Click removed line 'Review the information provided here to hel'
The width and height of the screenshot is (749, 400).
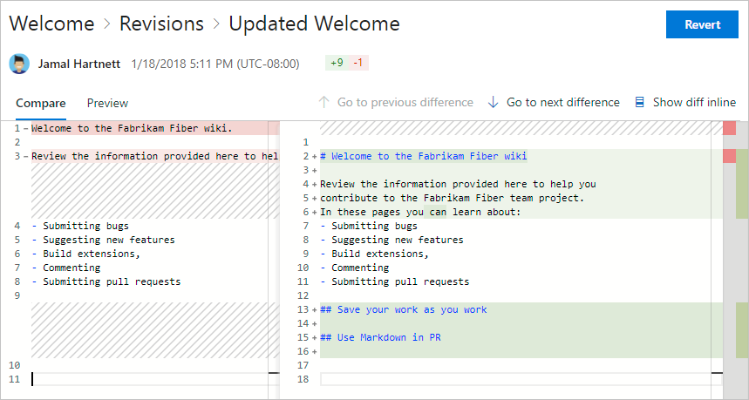click(x=154, y=156)
